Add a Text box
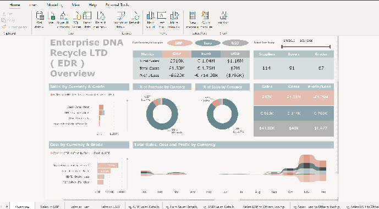379x209 pixels. (x=162, y=20)
